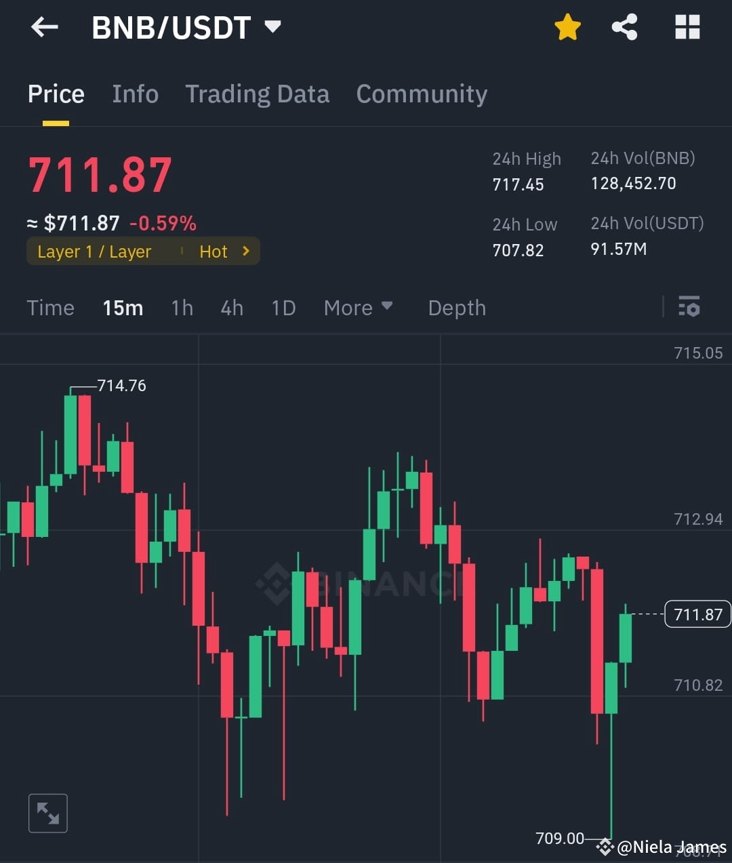Expand the More timeframe dropdown
The image size is (732, 863).
pos(359,308)
